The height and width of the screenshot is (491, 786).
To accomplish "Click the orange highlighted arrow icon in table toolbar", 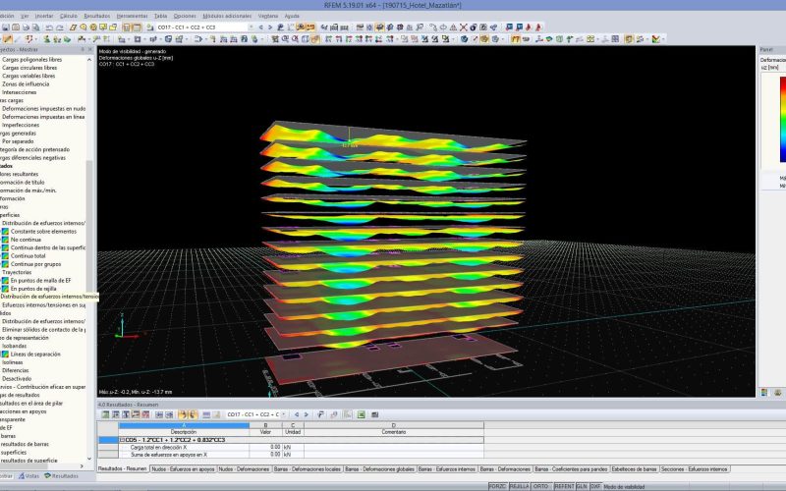I will click(183, 414).
